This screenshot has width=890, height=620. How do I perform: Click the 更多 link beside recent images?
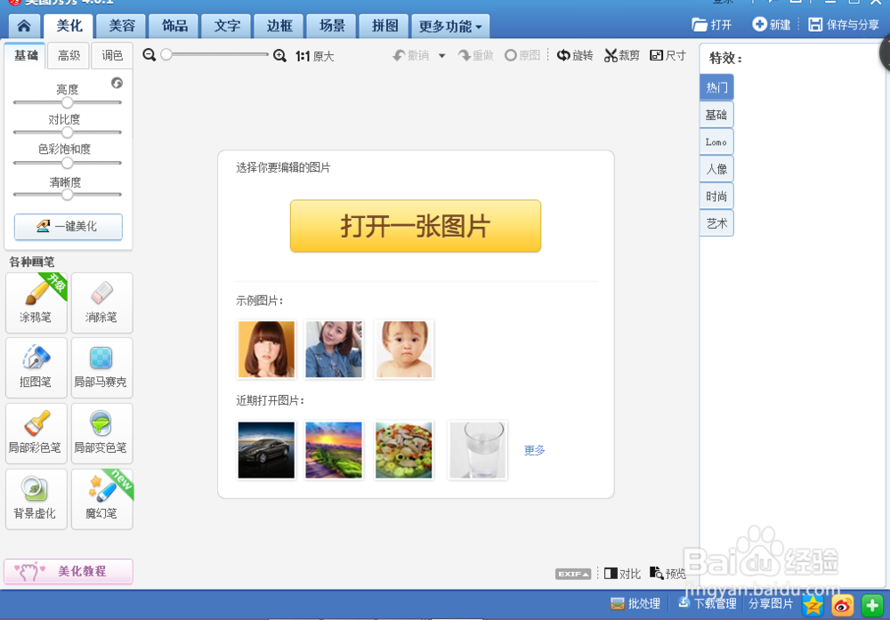click(533, 450)
